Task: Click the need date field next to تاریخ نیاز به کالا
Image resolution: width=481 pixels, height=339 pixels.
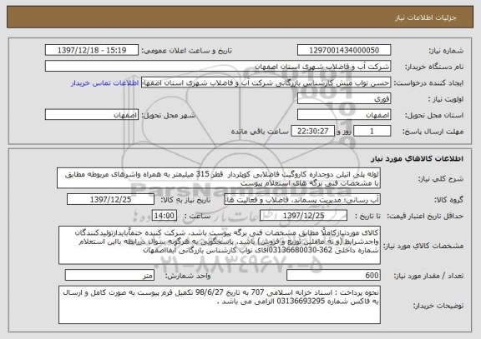Action: [x=110, y=199]
